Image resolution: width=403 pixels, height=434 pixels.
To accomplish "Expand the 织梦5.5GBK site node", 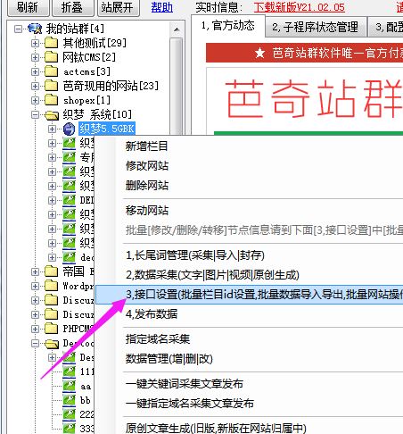I will click(x=52, y=129).
